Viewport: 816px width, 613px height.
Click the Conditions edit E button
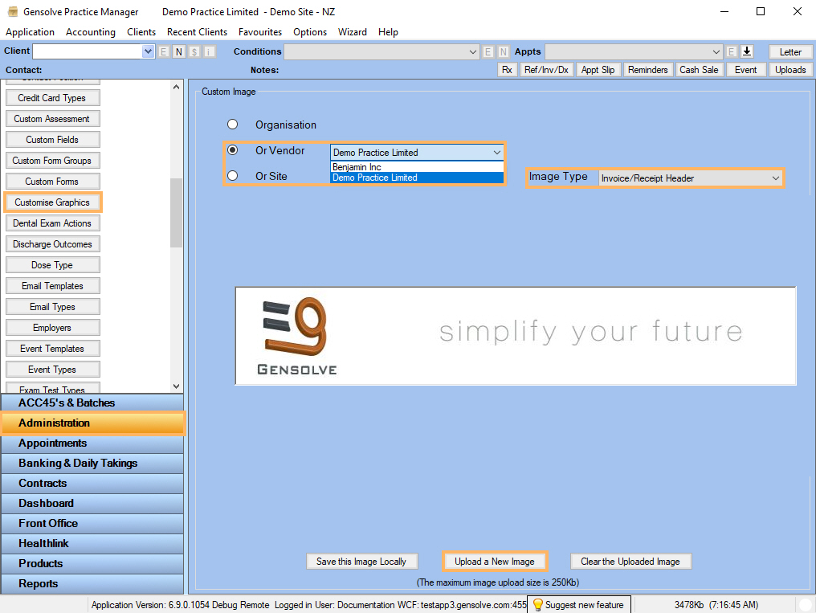click(488, 51)
